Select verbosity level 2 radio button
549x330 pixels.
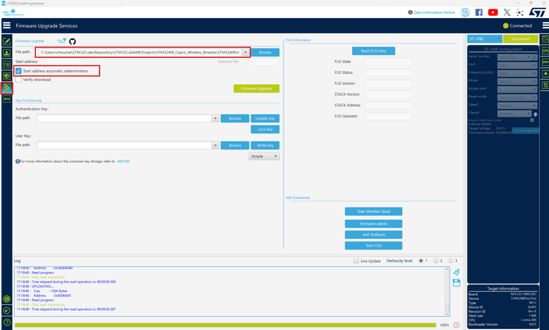[436, 261]
